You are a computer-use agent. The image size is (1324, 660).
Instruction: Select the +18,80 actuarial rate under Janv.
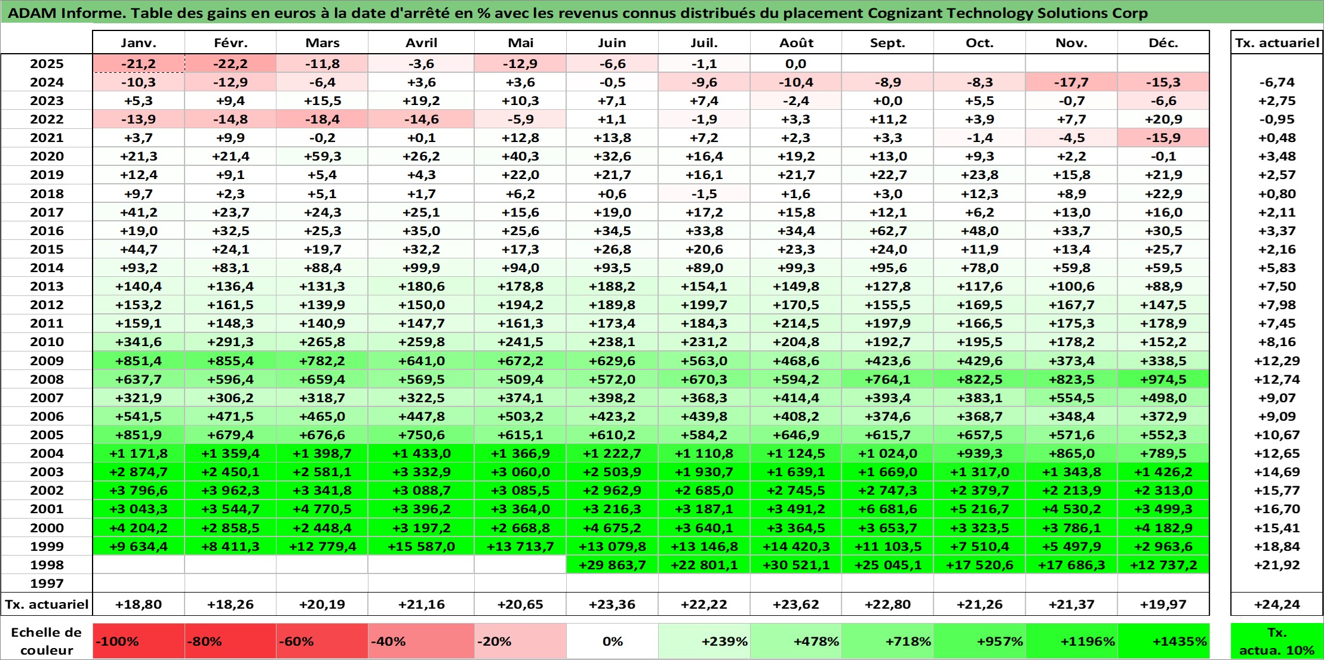click(x=139, y=604)
